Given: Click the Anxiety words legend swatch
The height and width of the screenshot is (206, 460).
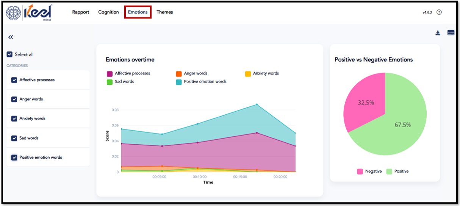Looking at the screenshot, I should click(x=248, y=74).
